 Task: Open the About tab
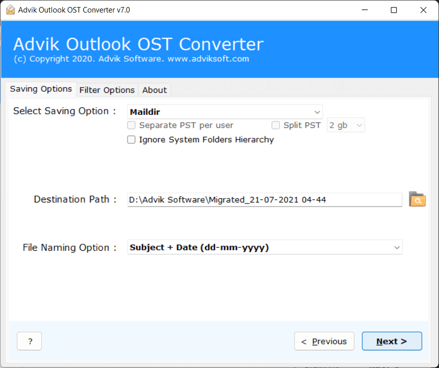click(154, 90)
